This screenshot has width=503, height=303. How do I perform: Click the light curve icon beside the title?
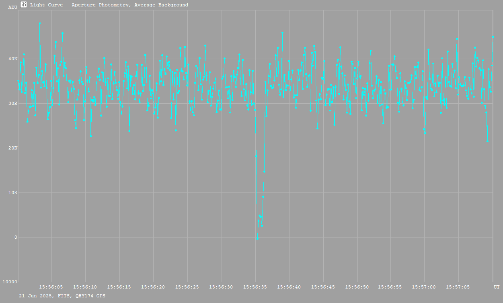point(24,5)
